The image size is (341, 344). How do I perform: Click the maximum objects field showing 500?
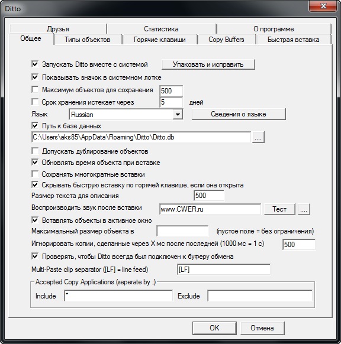point(171,91)
